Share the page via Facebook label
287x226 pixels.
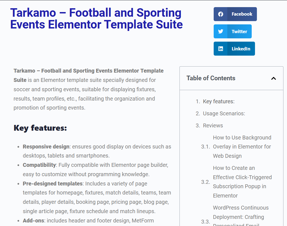(242, 14)
